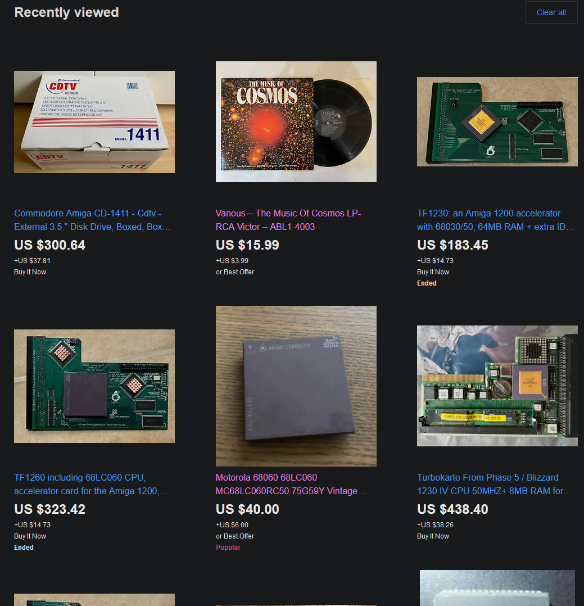Open TF1260 including 68LC060 CPU listing link

[91, 484]
